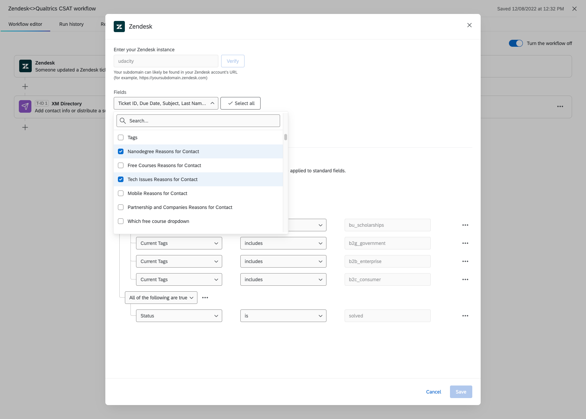Check Which free course dropdown field

(121, 221)
